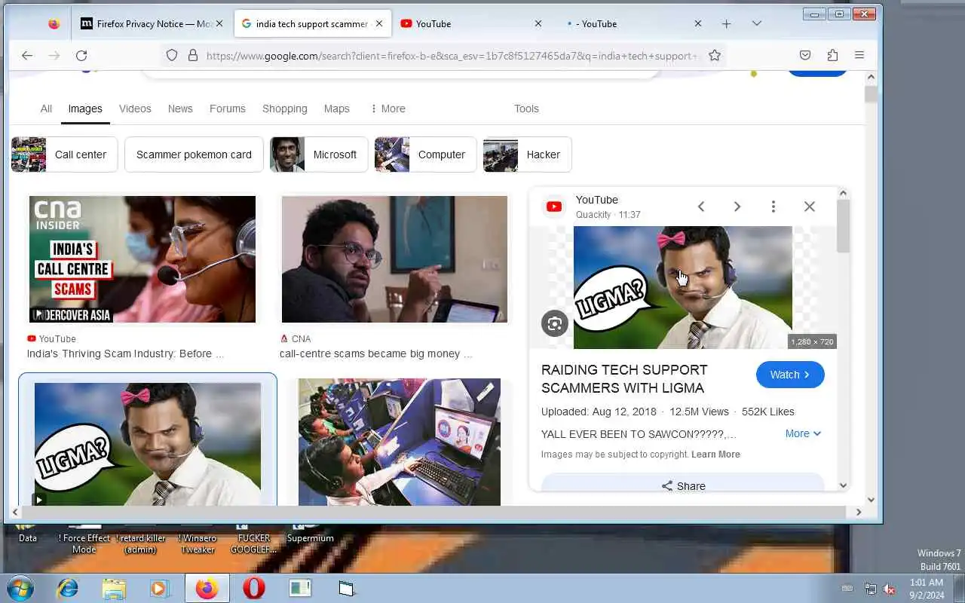Screen dimensions: 965x603
Task: Open call-centre scams became big money link
Action: coord(375,354)
